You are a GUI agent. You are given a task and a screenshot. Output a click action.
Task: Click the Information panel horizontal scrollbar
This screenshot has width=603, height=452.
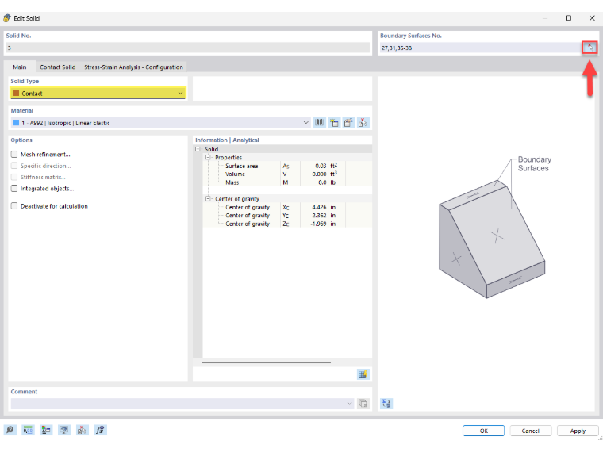266,362
